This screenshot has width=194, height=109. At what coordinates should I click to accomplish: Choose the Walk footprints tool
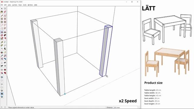coord(2,66)
